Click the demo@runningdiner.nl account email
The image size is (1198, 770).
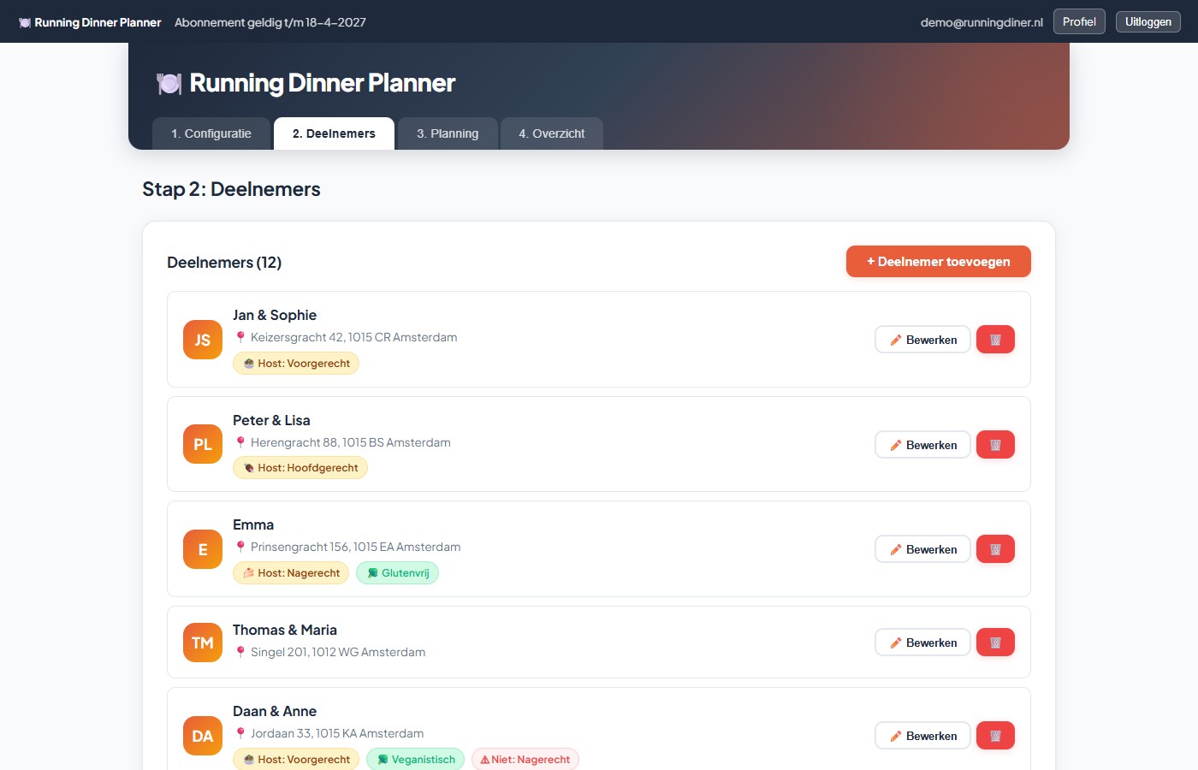(x=982, y=22)
